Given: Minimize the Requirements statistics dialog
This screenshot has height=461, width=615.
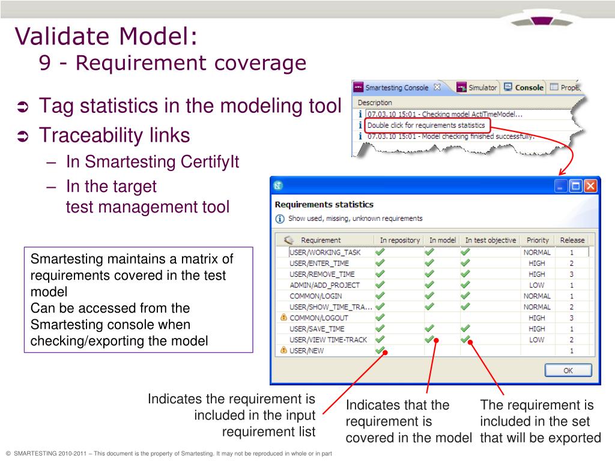Looking at the screenshot, I should point(561,186).
